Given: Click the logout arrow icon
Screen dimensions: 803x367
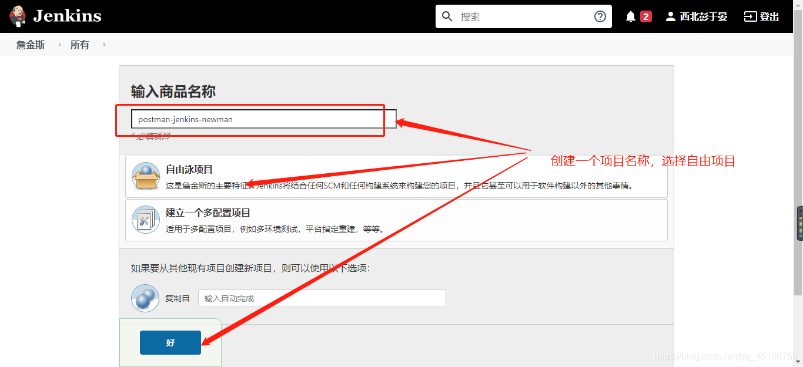Looking at the screenshot, I should point(750,16).
